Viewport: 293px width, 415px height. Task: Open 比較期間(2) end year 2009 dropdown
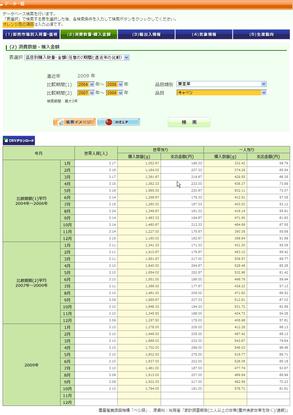[115, 93]
